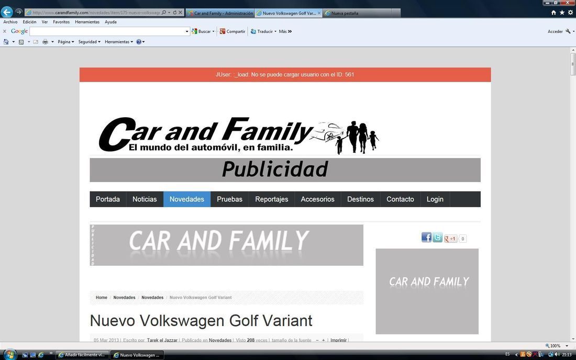576x360 pixels.
Task: Click the blue help question mark icon
Action: pos(139,42)
